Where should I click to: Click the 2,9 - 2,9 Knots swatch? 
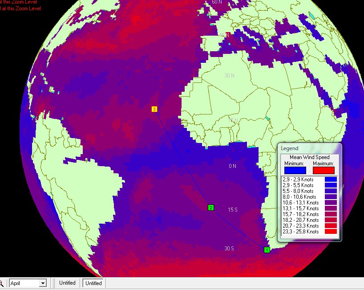331,180
